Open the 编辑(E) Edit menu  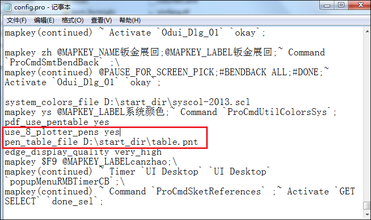pos(44,20)
